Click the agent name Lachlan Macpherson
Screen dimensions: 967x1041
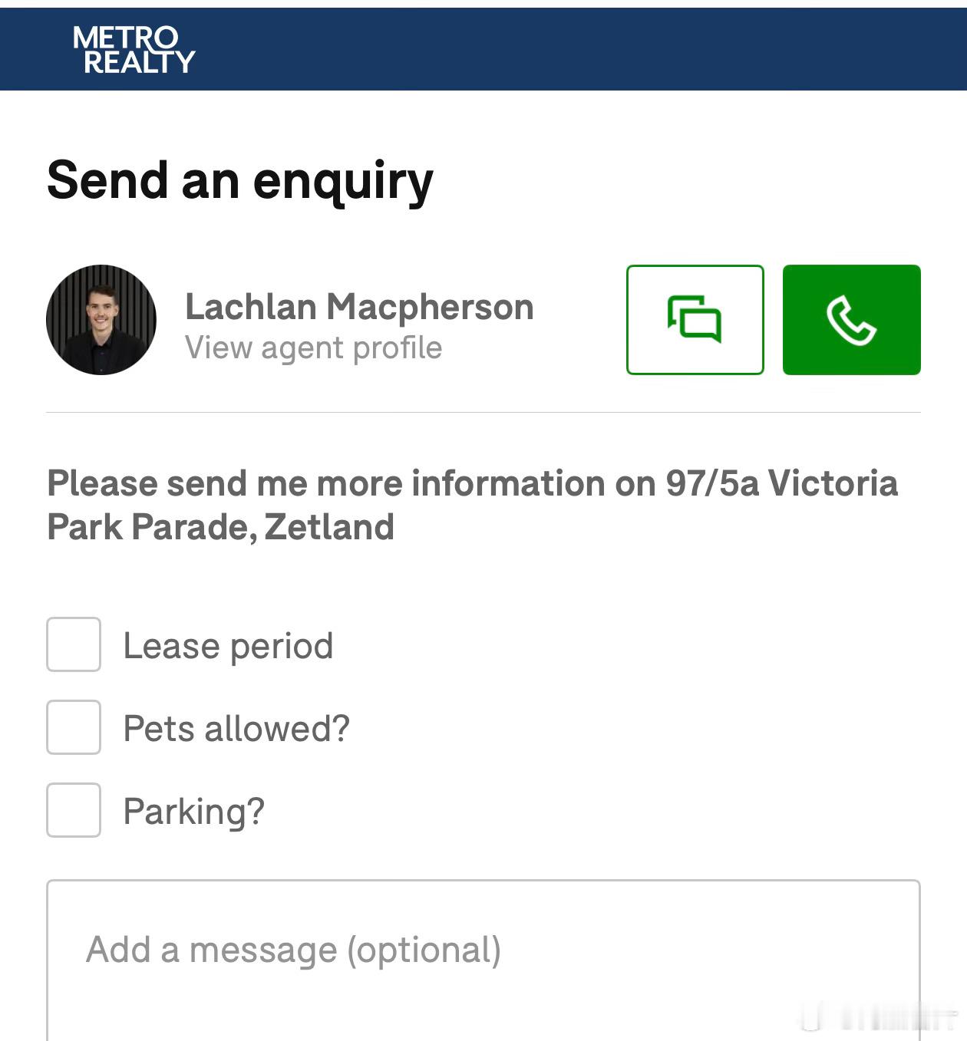(359, 307)
